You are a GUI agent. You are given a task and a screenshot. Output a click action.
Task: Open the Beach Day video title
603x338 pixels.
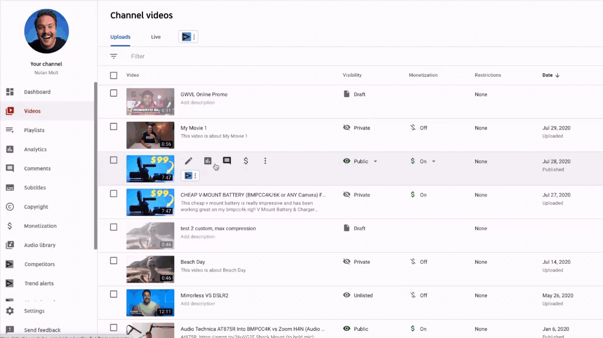[193, 262]
